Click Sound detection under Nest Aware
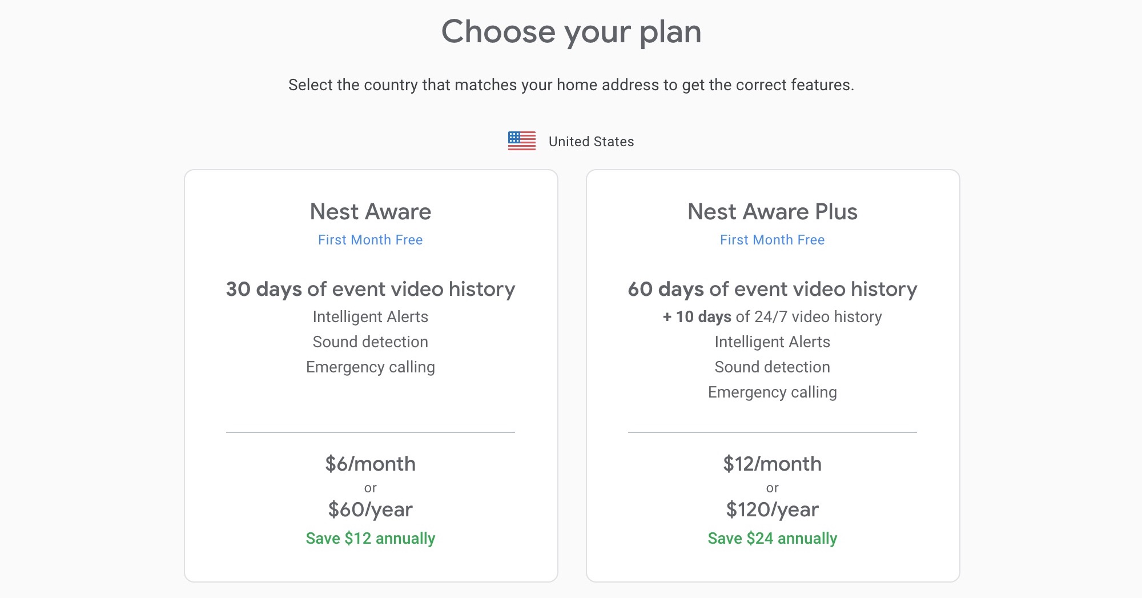The width and height of the screenshot is (1142, 598). [370, 342]
